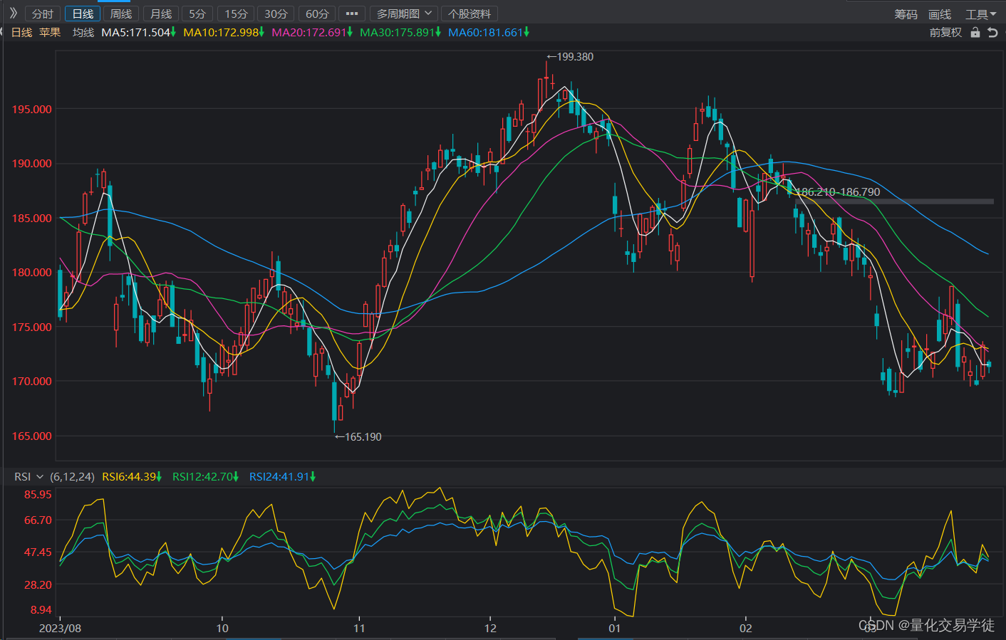Image resolution: width=1006 pixels, height=640 pixels.
Task: Click the MA60:181.661 indicator value
Action: point(489,33)
